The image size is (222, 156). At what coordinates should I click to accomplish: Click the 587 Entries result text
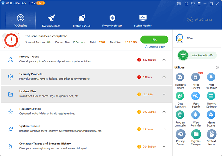pyautogui.click(x=149, y=60)
